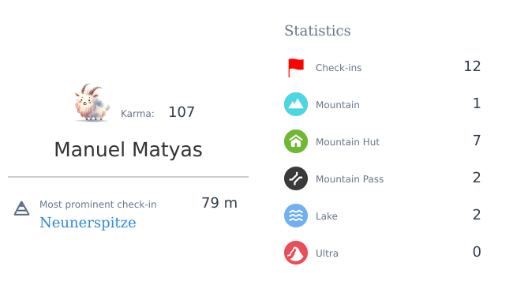Click the dark Mountain Pass icon
Image resolution: width=513 pixels, height=304 pixels.
296,178
